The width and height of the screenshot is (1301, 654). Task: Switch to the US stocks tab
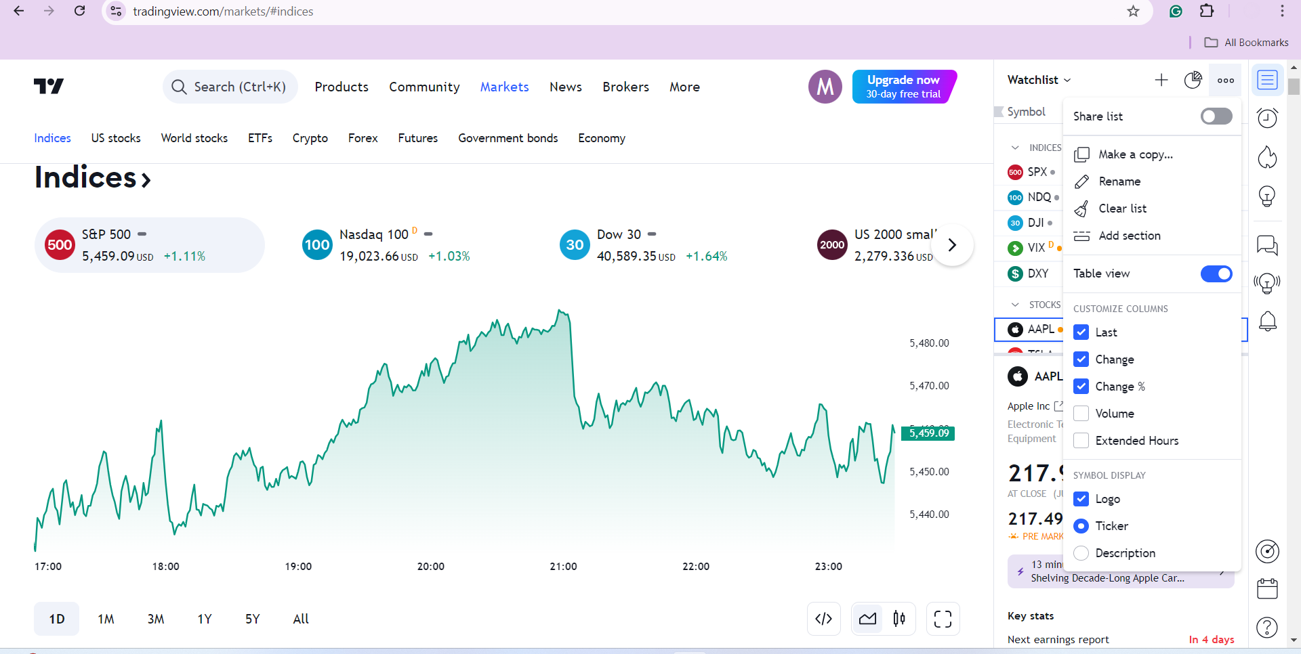(116, 138)
